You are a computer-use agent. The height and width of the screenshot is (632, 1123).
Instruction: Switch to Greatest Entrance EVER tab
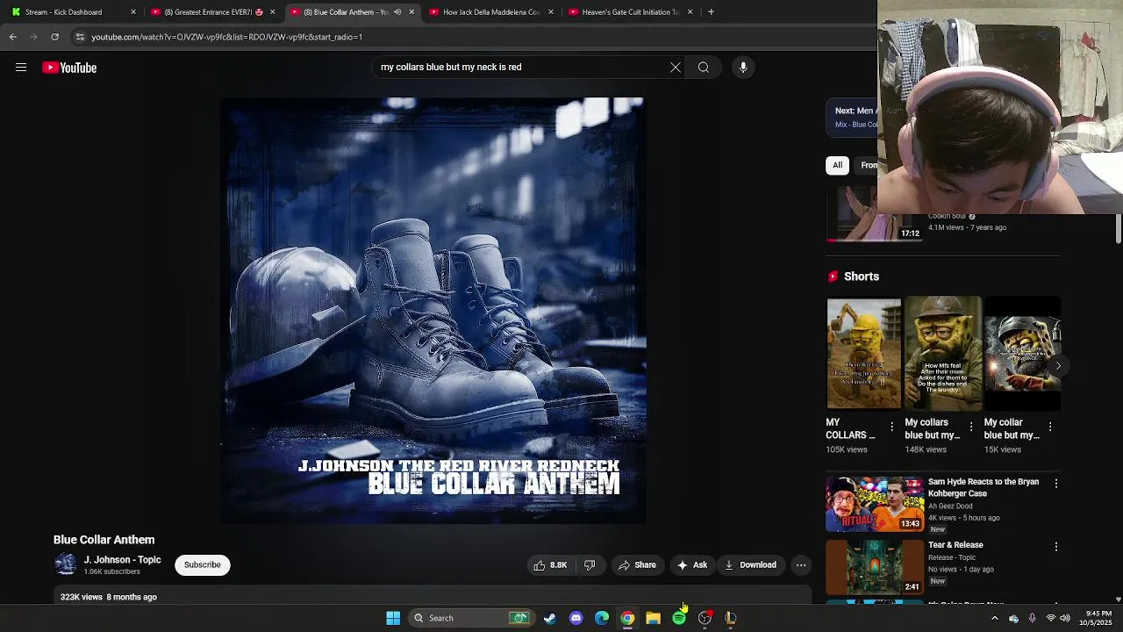213,12
